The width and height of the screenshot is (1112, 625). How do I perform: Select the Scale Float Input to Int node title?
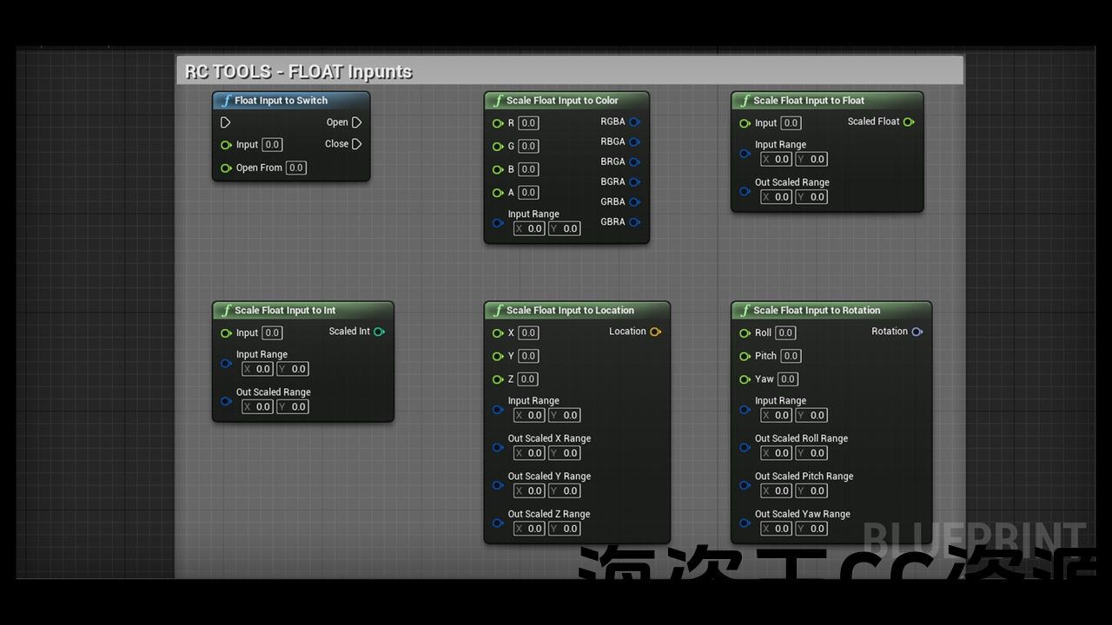[285, 311]
